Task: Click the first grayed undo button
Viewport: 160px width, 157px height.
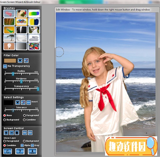Action: (x=25, y=133)
